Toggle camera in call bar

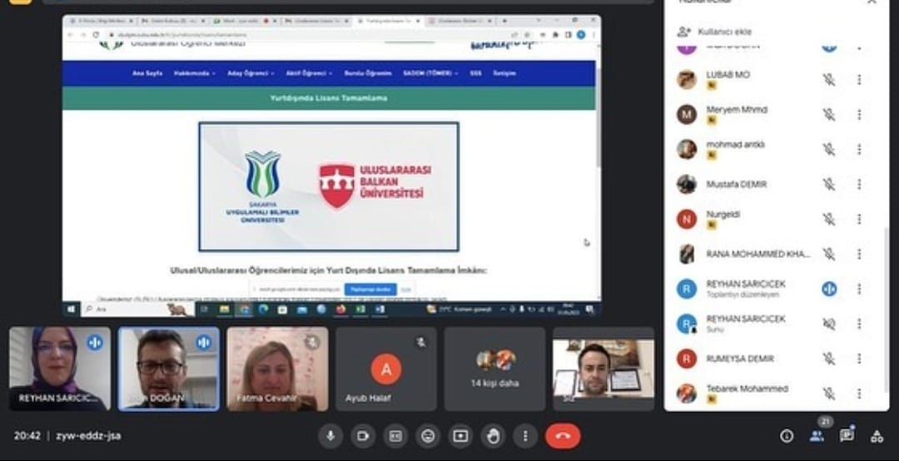(363, 436)
